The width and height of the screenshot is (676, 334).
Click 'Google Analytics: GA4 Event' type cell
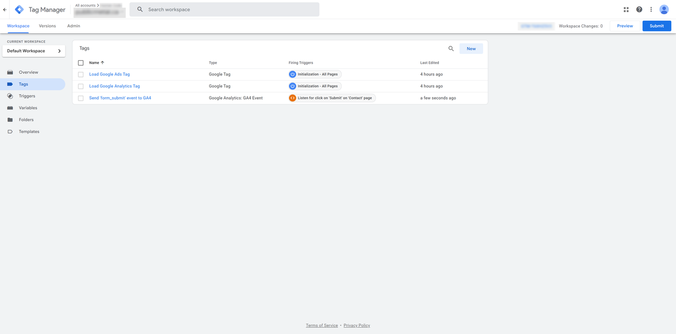(236, 98)
